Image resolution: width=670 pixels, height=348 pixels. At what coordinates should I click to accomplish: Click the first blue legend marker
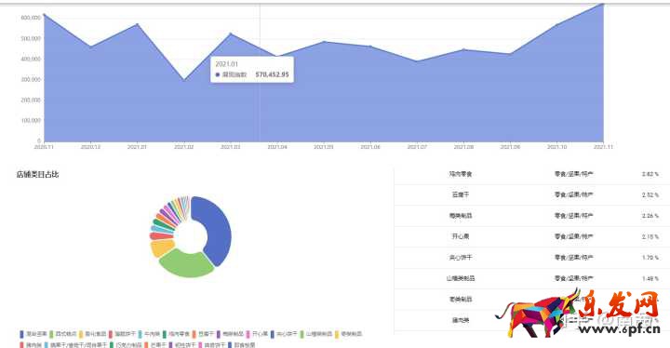21,334
